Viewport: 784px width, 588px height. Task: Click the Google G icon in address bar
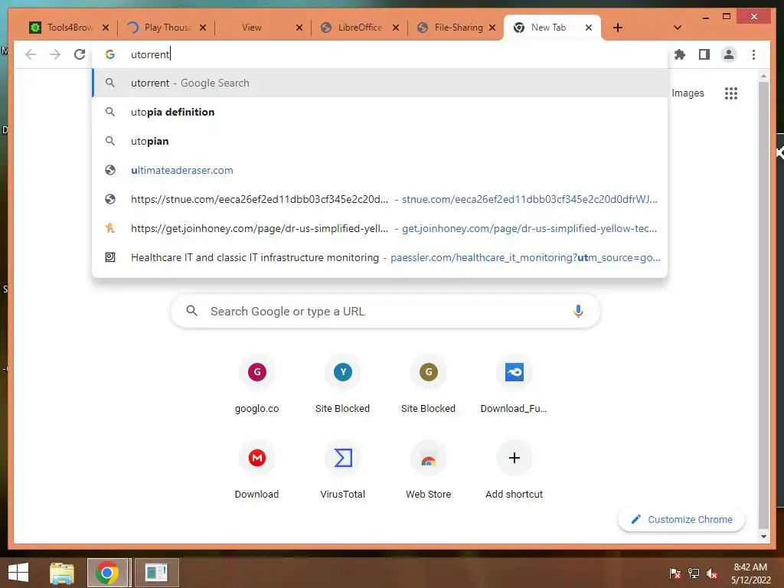point(110,54)
